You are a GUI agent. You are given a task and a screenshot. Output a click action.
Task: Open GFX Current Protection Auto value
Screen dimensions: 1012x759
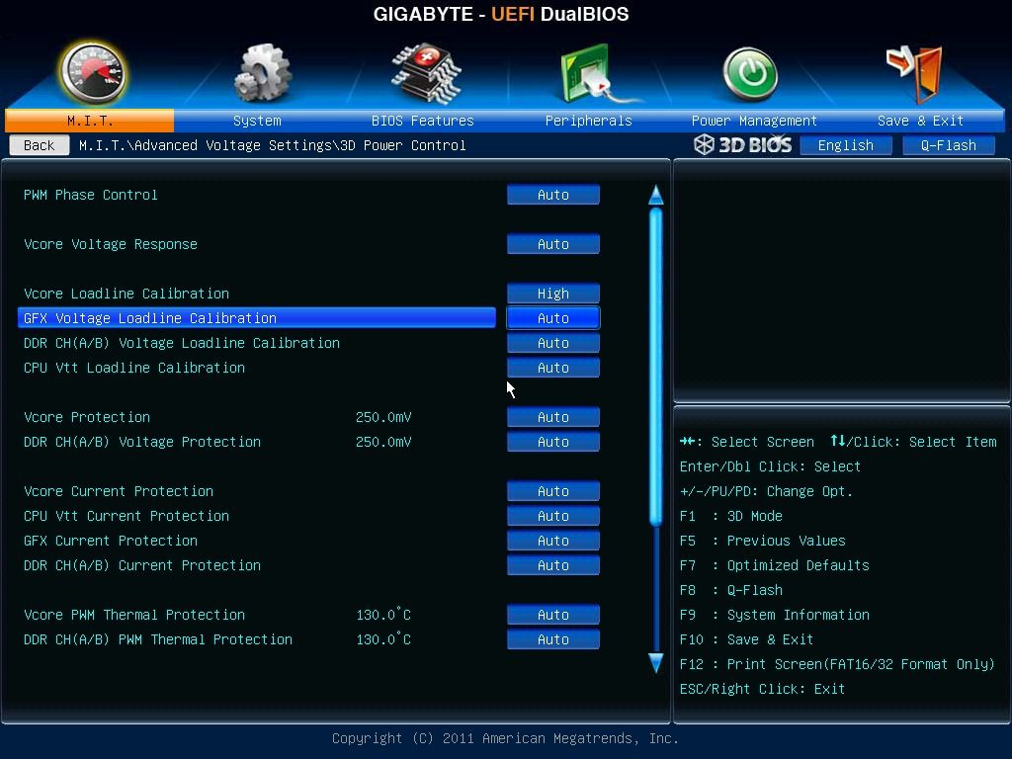pos(553,541)
